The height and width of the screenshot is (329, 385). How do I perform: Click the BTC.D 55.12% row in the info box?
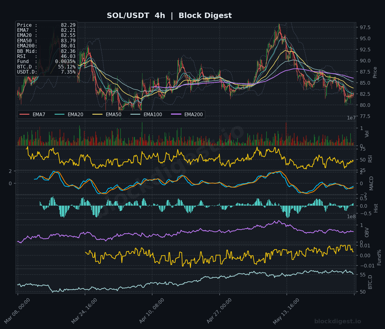point(46,67)
